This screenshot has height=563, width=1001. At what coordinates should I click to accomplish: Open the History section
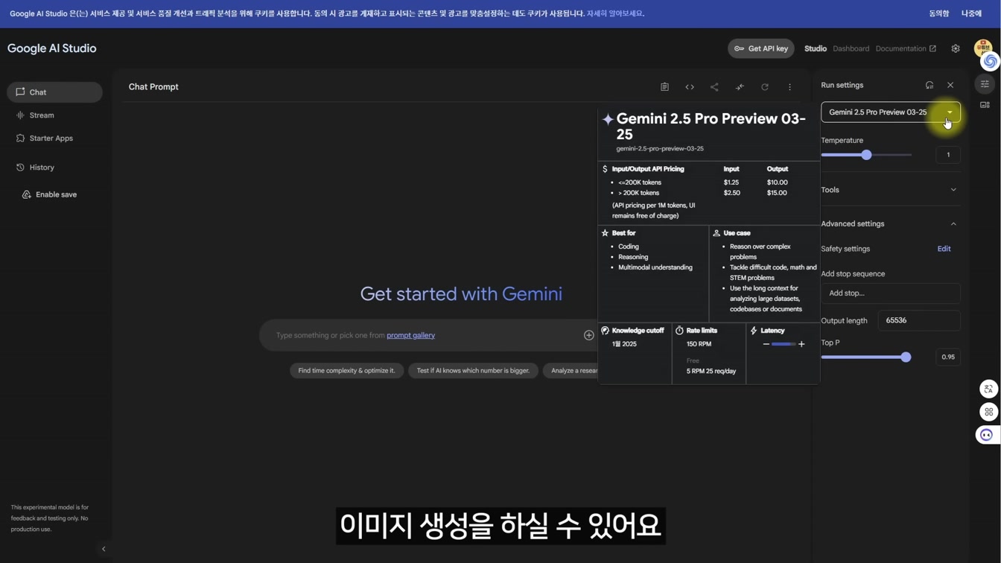(54, 168)
